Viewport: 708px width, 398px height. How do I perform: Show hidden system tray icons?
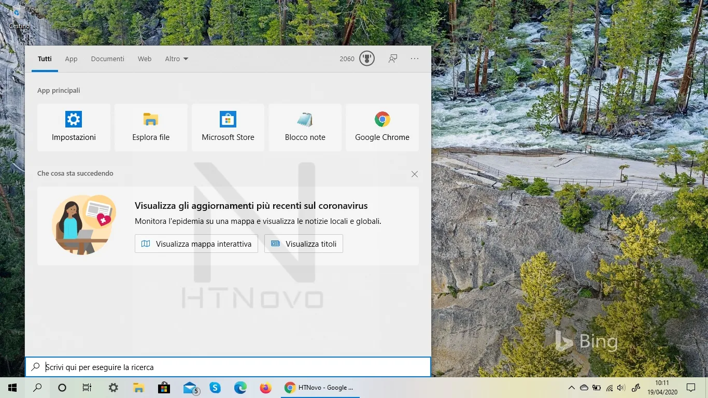tap(572, 388)
